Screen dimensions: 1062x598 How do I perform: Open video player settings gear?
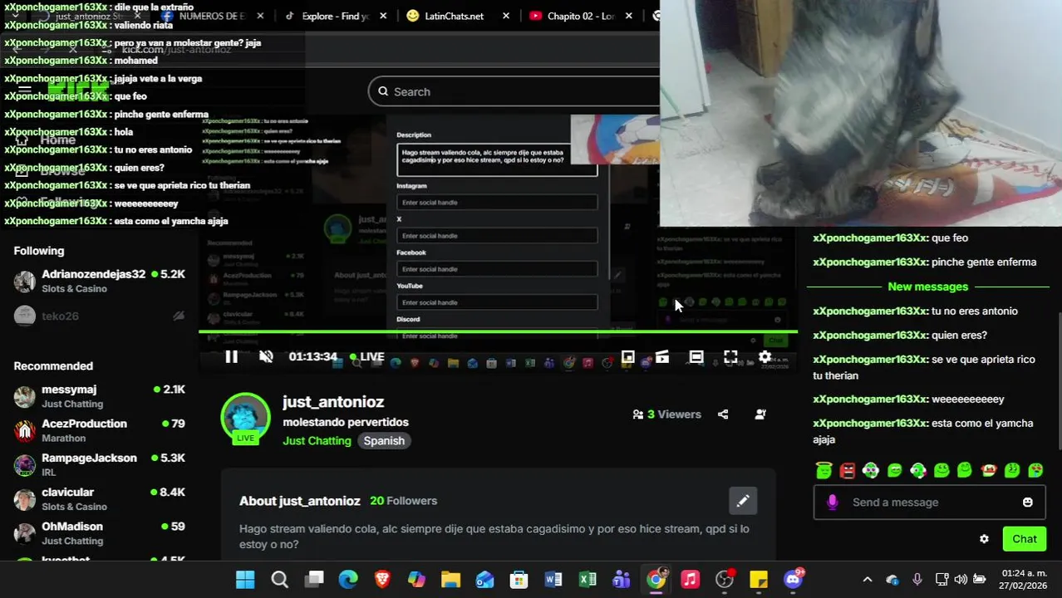(x=765, y=357)
